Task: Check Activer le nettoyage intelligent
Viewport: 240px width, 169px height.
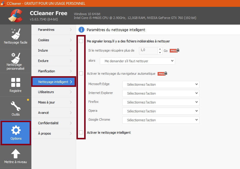Action: tap(81, 132)
